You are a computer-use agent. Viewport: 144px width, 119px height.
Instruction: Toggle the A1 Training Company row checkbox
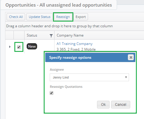pyautogui.click(x=19, y=47)
